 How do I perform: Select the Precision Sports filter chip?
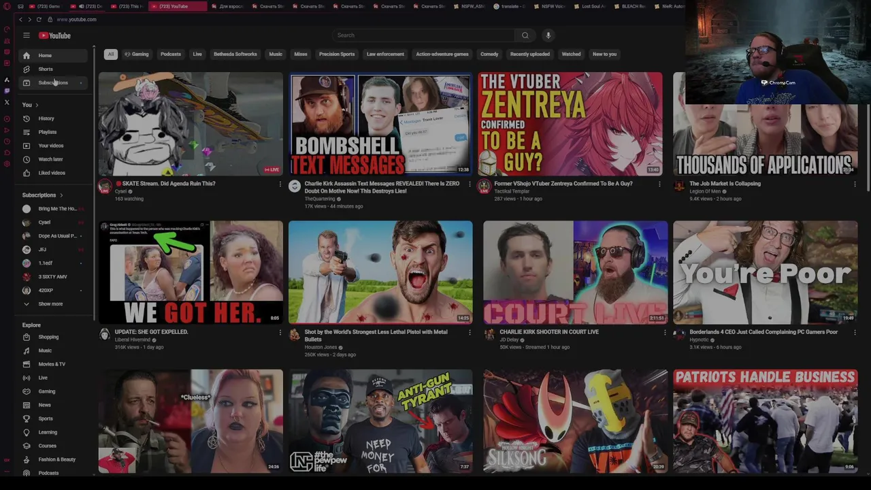pos(337,54)
